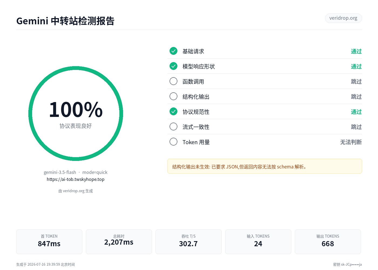Select the 吞吐 T/S 302.7 card

[188, 242]
